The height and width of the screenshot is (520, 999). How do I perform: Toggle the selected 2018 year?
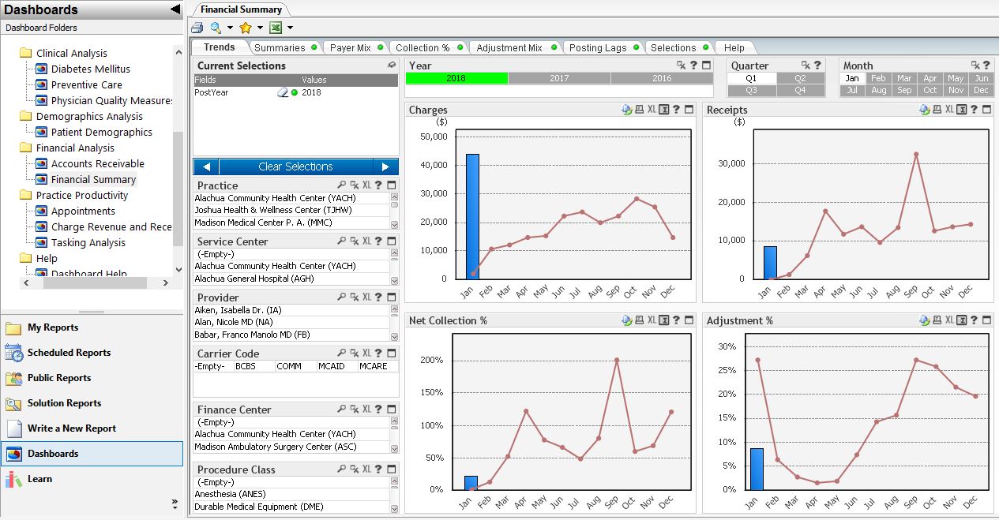(x=456, y=78)
